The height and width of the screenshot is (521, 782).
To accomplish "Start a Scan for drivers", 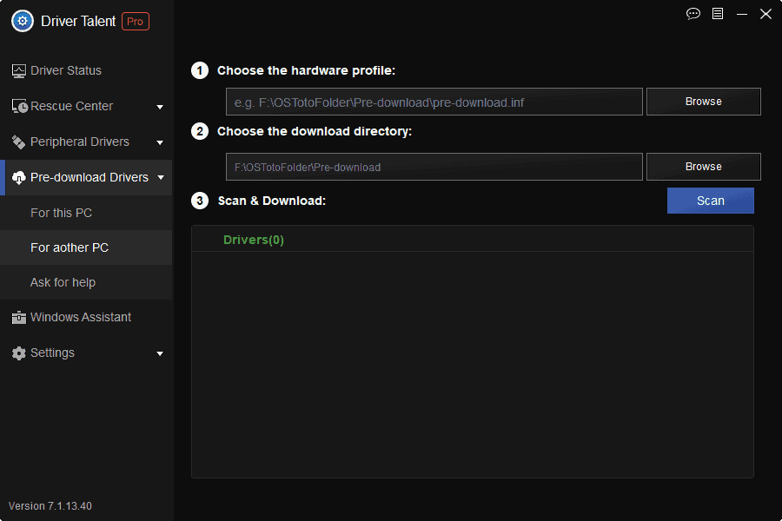I will point(710,201).
